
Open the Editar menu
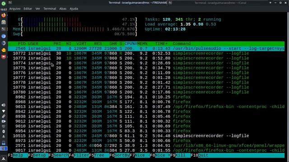tap(28, 9)
